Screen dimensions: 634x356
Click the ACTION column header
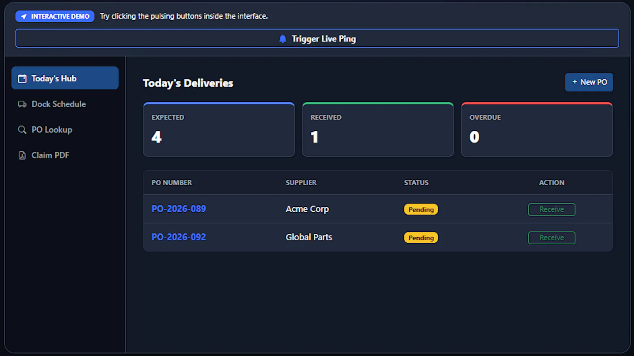(x=552, y=183)
